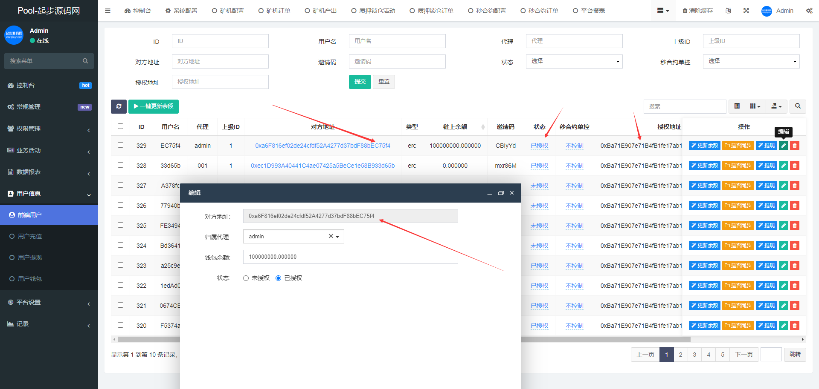Screen dimensions: 819x389
Task: Click the Admin avatar in the sidebar
Action: pyautogui.click(x=14, y=35)
